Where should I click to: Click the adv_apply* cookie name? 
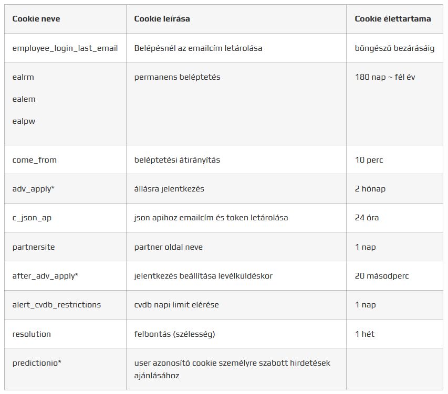(34, 189)
